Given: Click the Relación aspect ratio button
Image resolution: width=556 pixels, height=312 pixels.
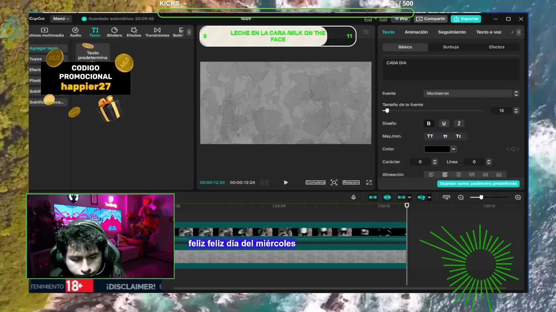Looking at the screenshot, I should pos(351,182).
